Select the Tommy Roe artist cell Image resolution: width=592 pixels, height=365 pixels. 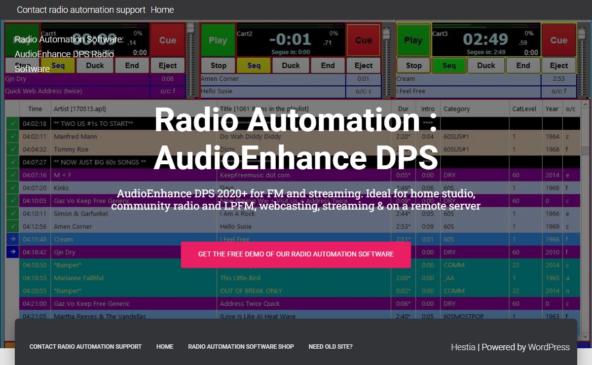tap(134, 149)
